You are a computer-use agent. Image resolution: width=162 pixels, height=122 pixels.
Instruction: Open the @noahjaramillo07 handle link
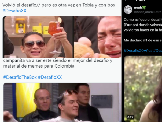point(148,12)
